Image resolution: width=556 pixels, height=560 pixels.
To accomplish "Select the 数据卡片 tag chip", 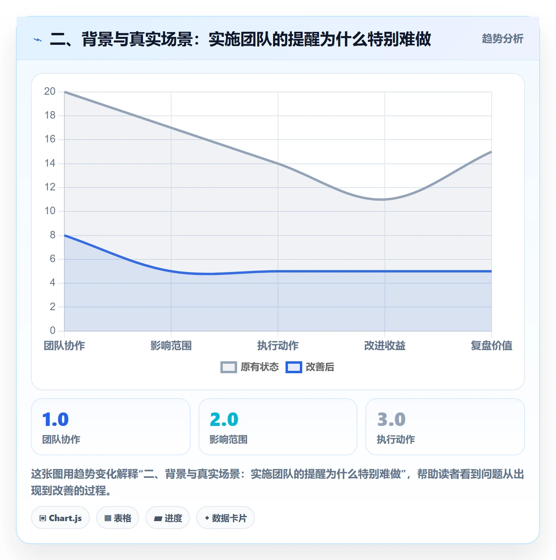I will point(225,518).
